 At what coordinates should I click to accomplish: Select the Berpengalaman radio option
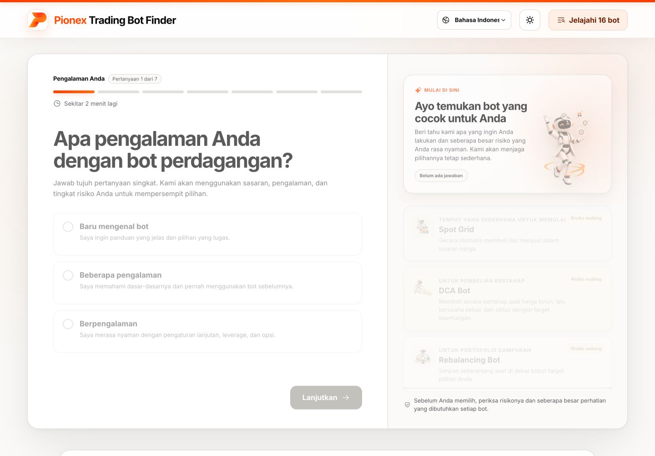(x=207, y=331)
